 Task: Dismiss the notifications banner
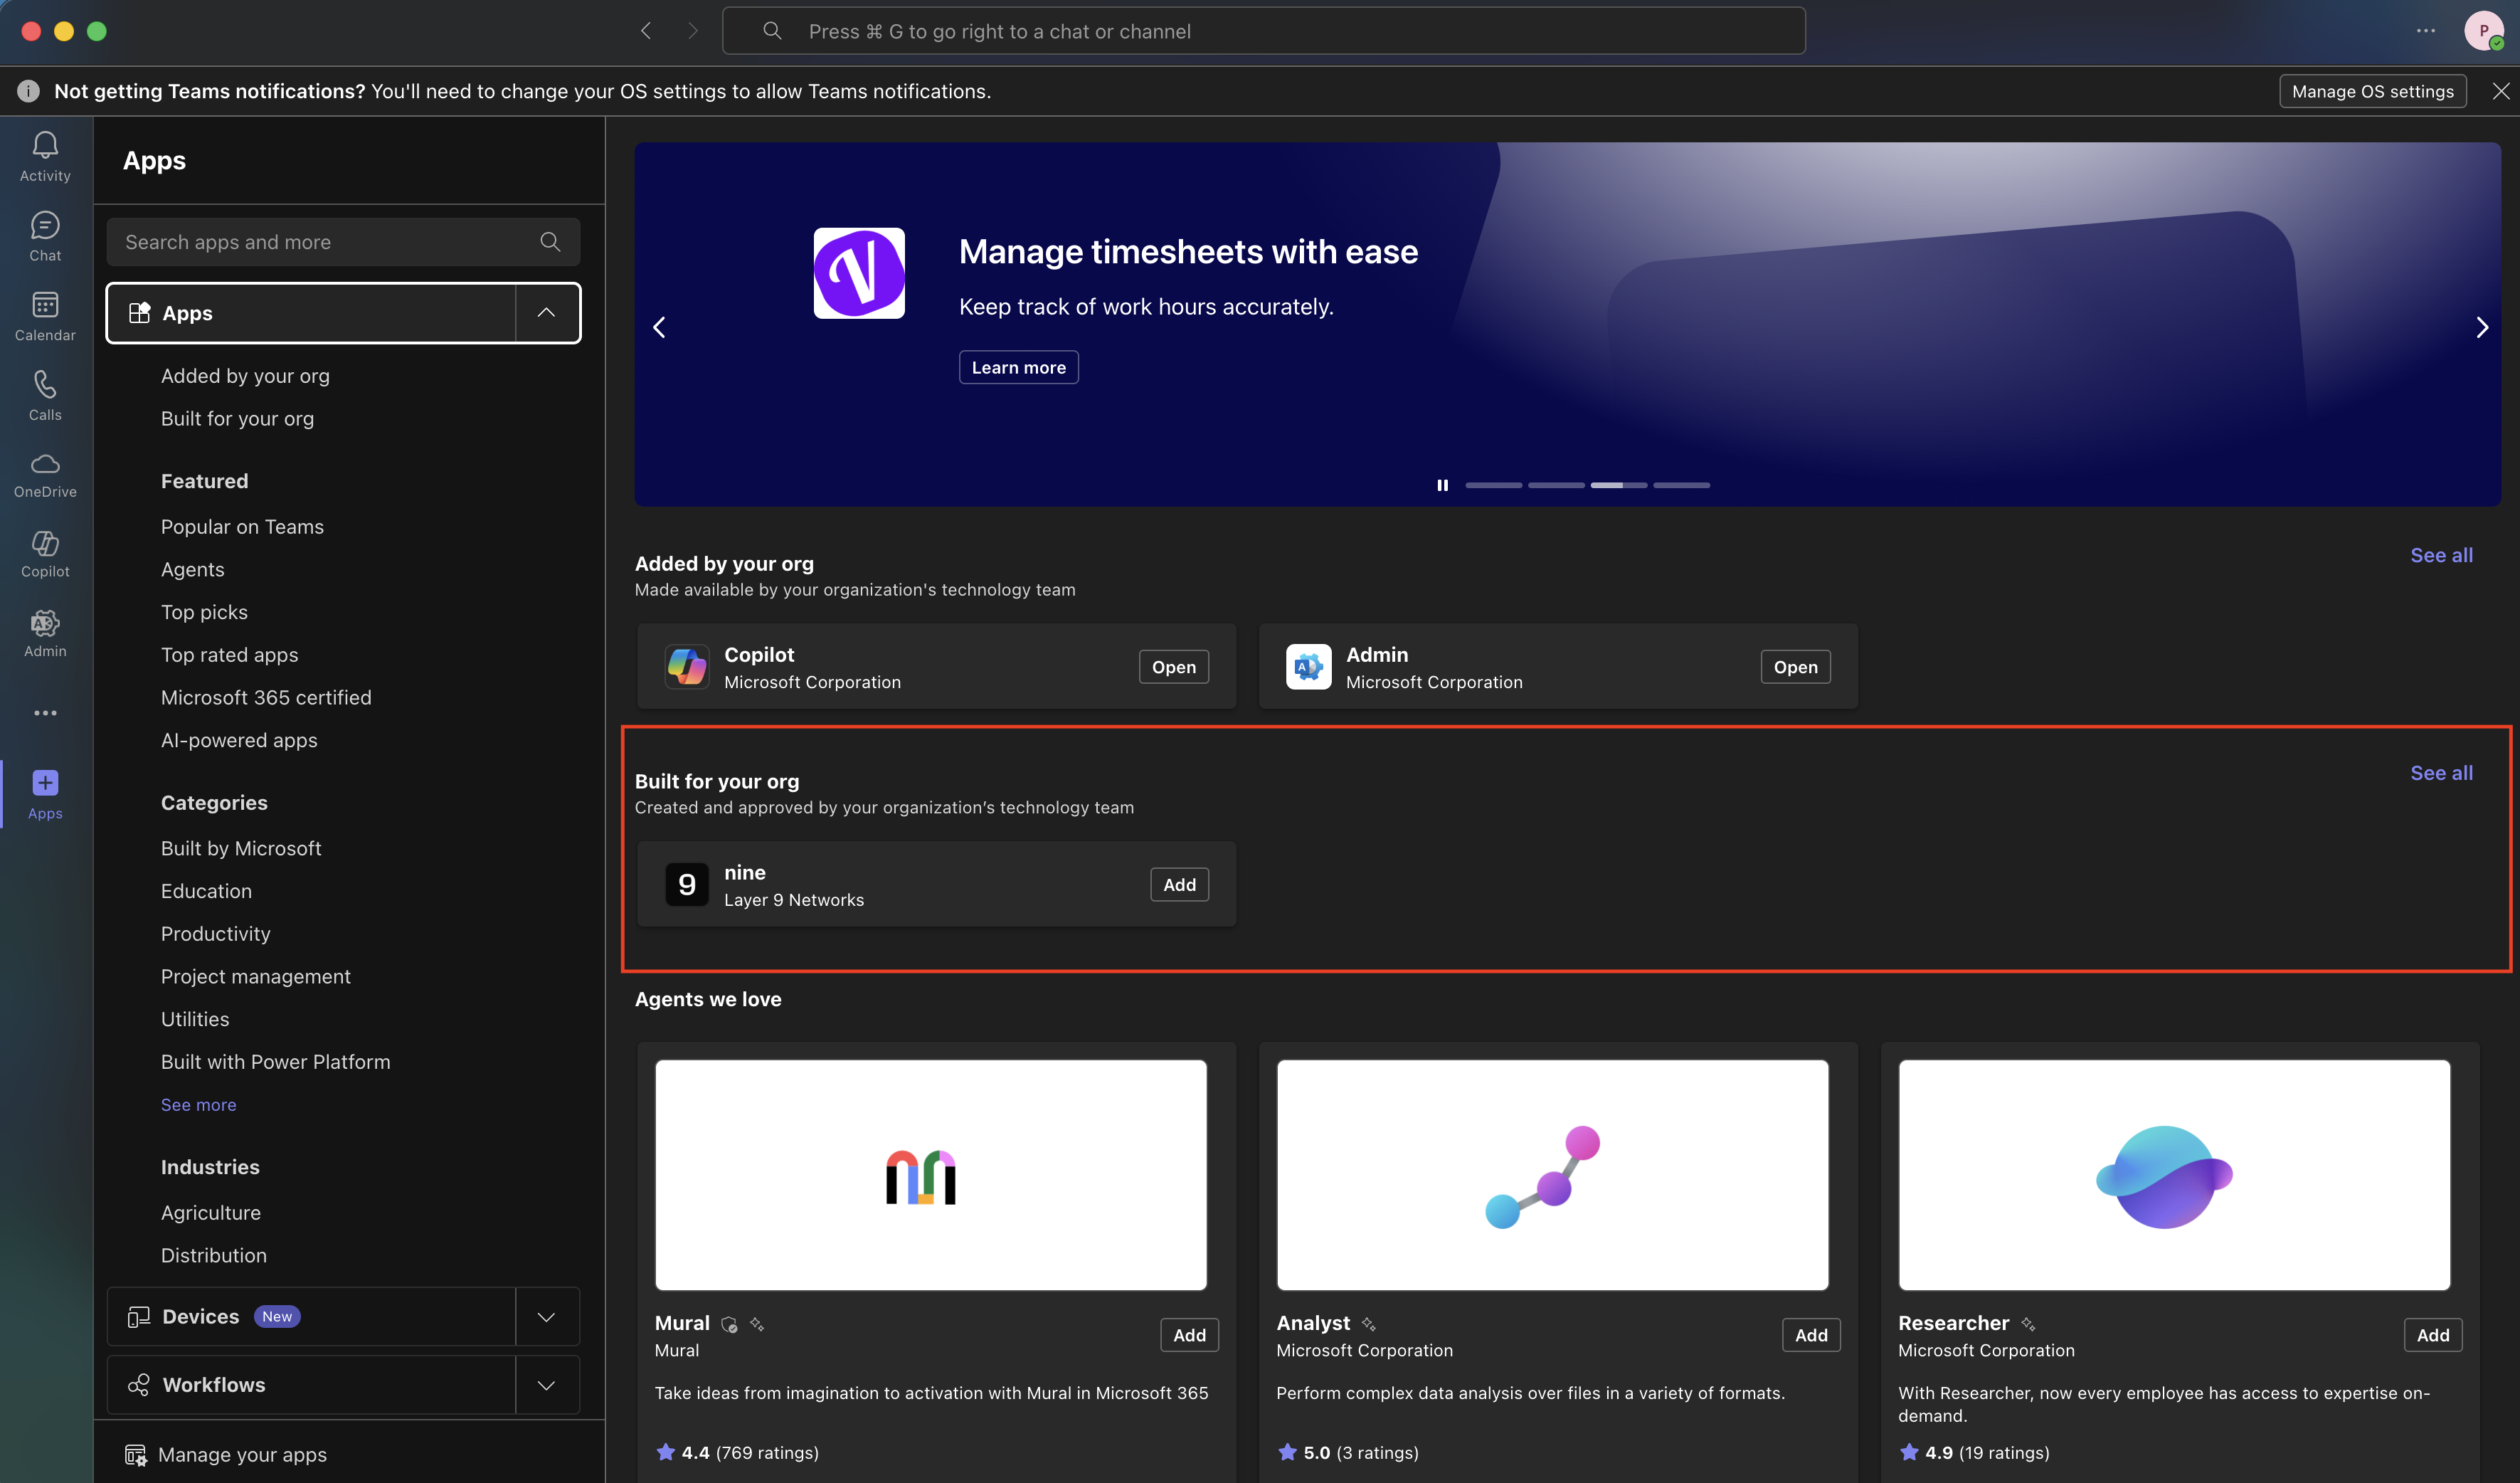point(2501,91)
